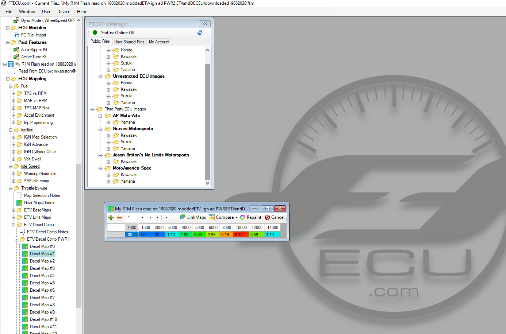The width and height of the screenshot is (506, 334).
Task: Open Decel Map #8 in the tree
Action: [42, 305]
